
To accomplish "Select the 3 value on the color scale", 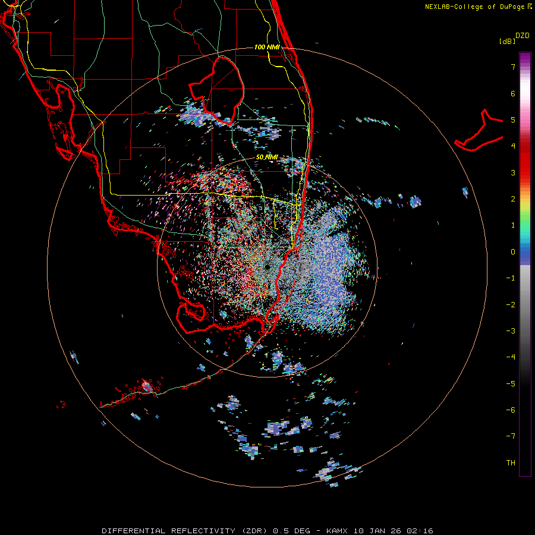I will [x=513, y=172].
